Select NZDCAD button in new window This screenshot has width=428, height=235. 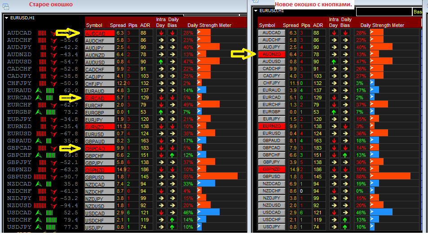pos(272,183)
